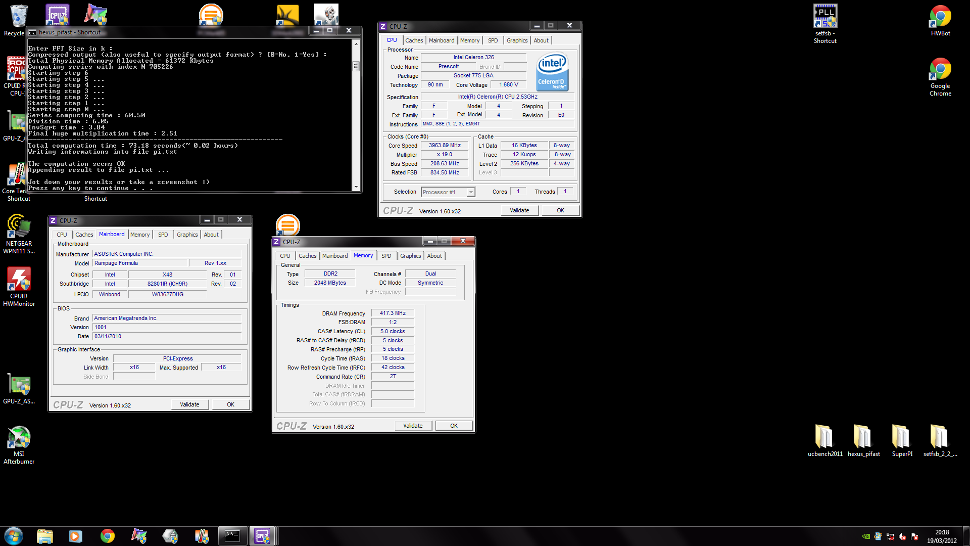Click the Action Center flag tray icon
Screen dimensions: 970x546
(914, 536)
